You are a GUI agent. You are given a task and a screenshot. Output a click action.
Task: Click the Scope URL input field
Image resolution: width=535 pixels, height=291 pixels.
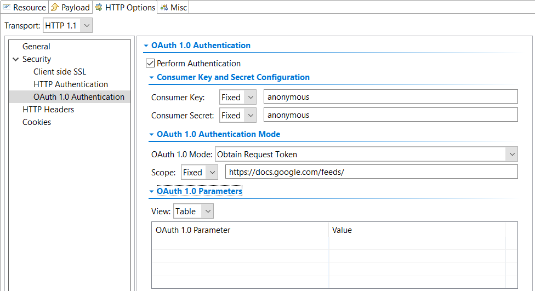pyautogui.click(x=372, y=172)
